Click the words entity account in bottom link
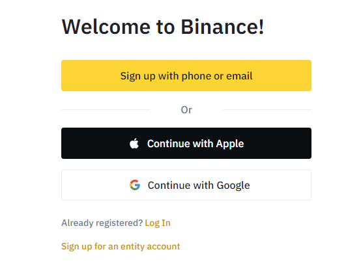Screen dimensions: 361x280 (x=151, y=246)
